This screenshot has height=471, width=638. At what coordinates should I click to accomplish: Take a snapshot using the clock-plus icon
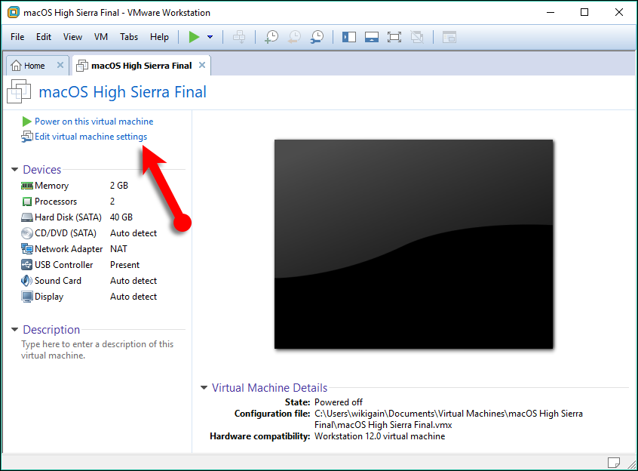271,37
